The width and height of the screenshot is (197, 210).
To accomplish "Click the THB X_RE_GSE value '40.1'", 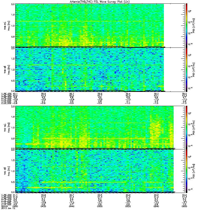I will [15, 94].
